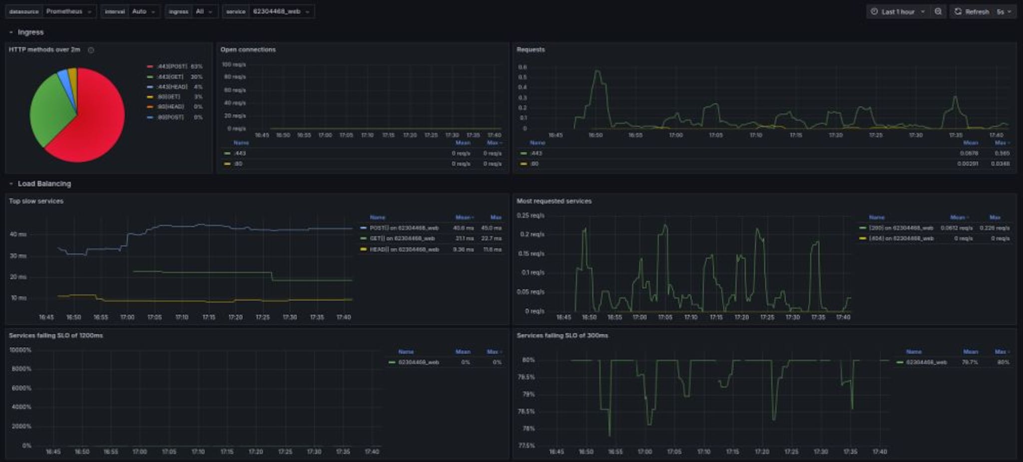Toggle the :443{GET} series in pie legend
Screen dimensions: 1023x462
coord(170,77)
